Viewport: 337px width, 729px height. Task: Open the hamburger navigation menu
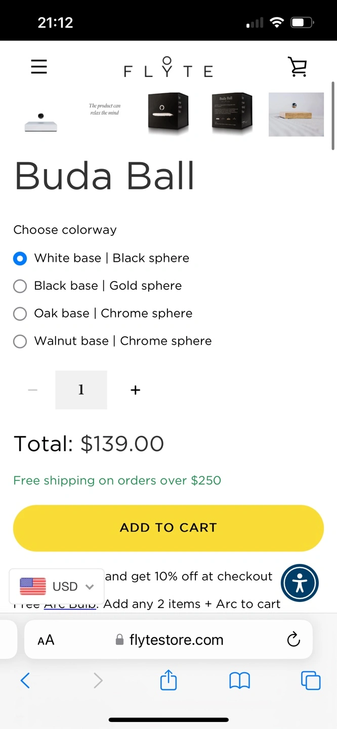(x=39, y=67)
